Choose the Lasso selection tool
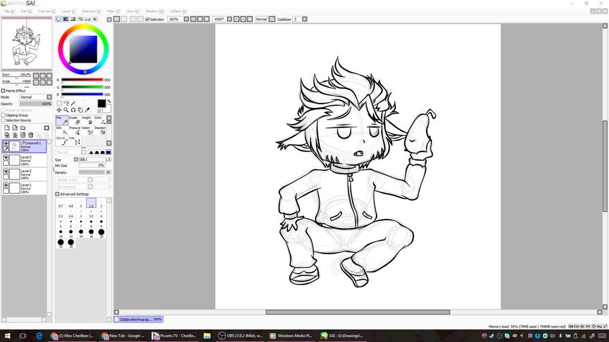 click(x=66, y=104)
